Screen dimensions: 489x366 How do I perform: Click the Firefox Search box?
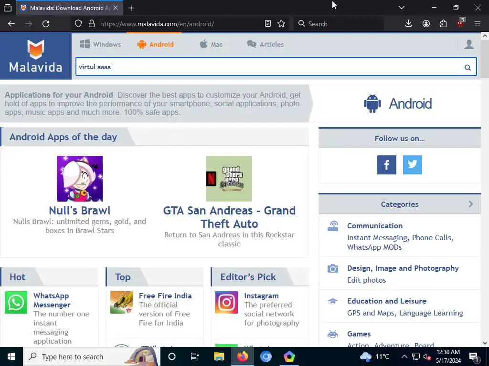pos(339,24)
